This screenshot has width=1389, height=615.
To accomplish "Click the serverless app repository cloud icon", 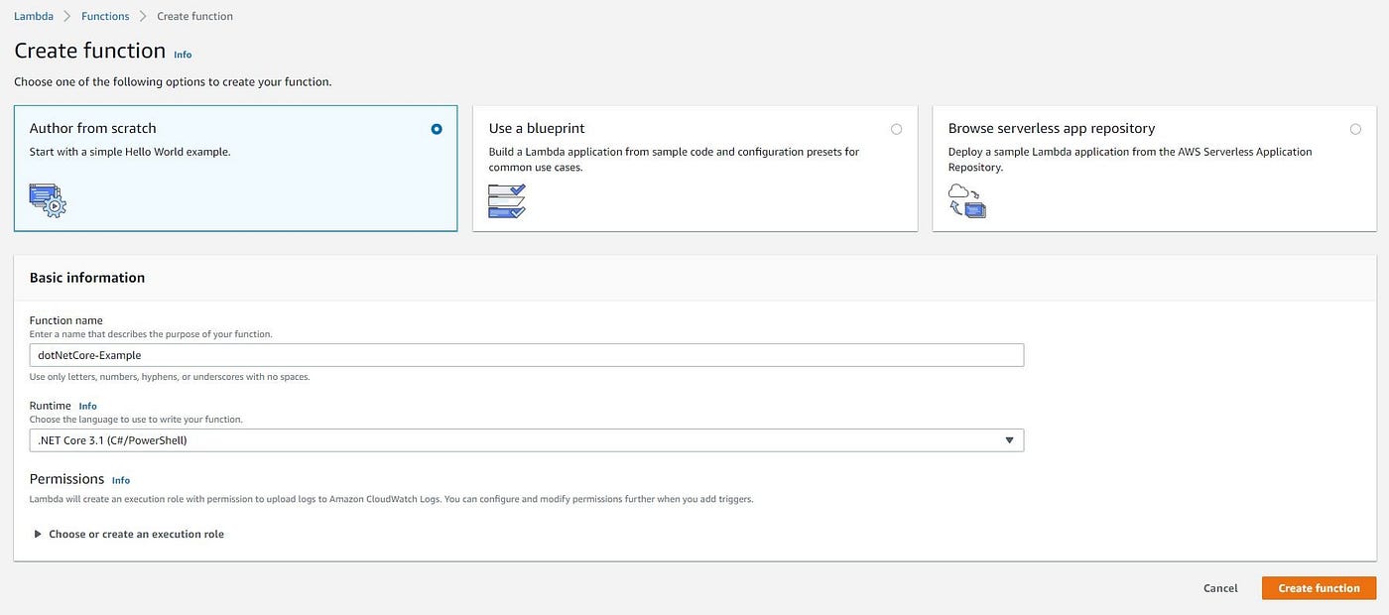I will 967,200.
